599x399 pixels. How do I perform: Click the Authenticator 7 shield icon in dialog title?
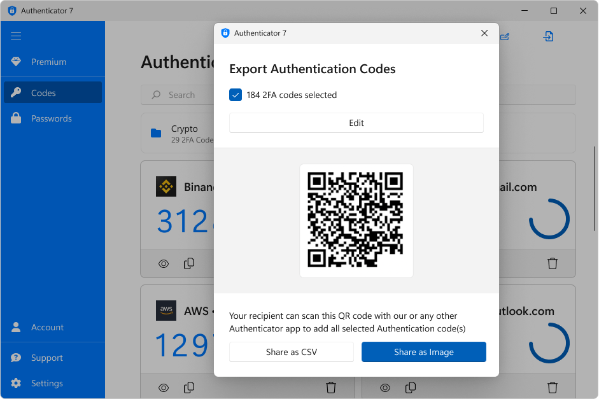225,33
